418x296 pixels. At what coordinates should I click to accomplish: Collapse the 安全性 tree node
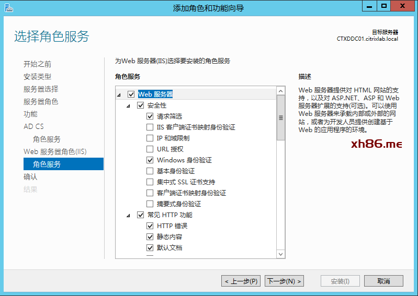tap(129, 106)
